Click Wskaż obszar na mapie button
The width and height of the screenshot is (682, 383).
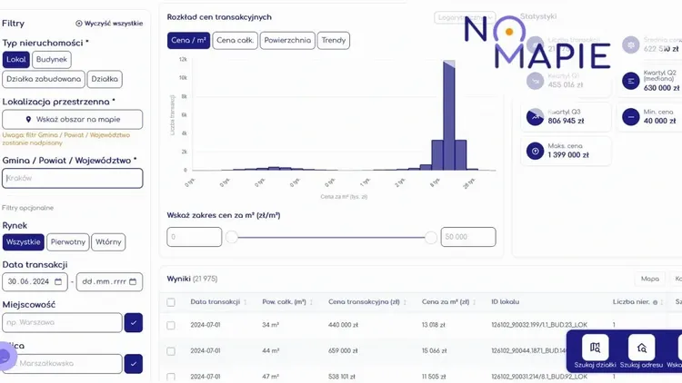[x=72, y=120]
